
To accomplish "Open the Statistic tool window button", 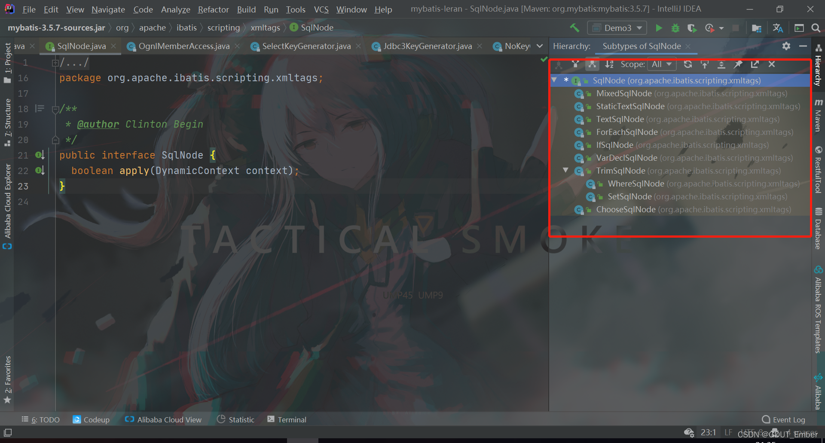I will pyautogui.click(x=235, y=420).
